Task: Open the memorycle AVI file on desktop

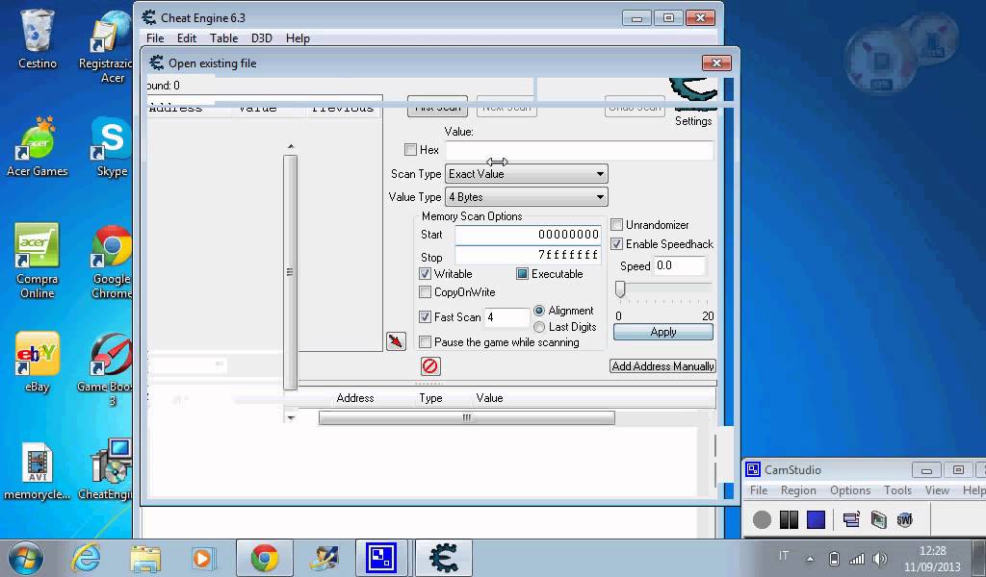Action: point(38,471)
